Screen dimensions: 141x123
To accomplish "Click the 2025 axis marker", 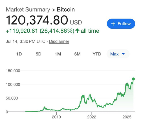I will [127, 117].
